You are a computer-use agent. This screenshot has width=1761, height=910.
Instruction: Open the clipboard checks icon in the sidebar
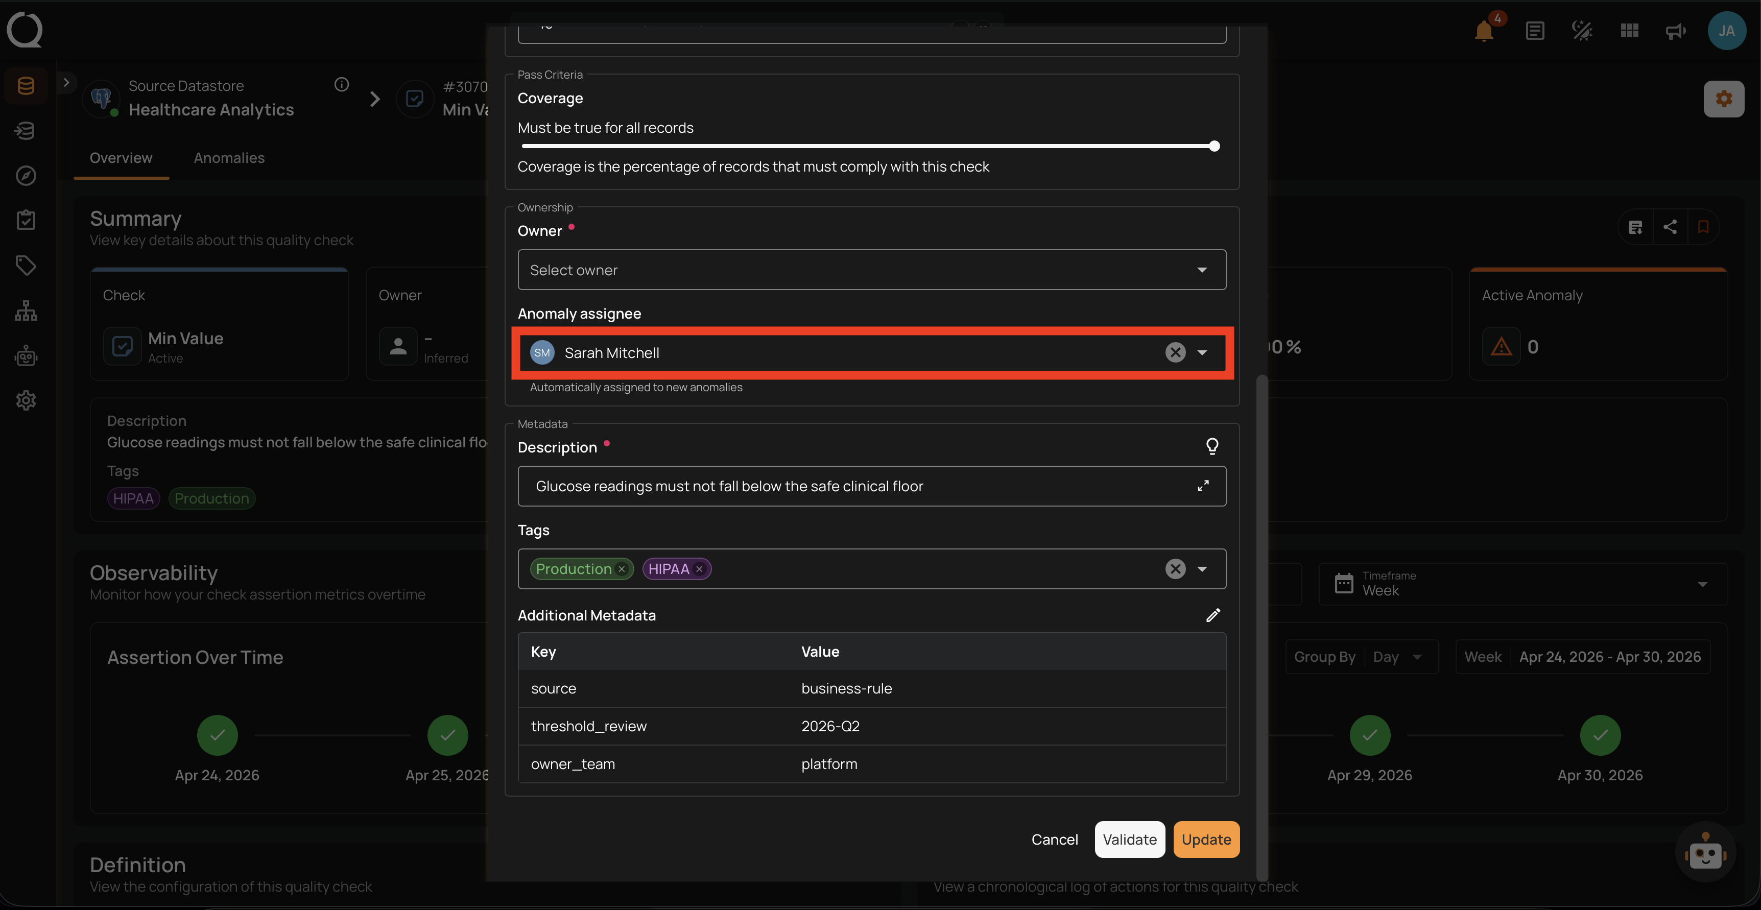(x=26, y=220)
